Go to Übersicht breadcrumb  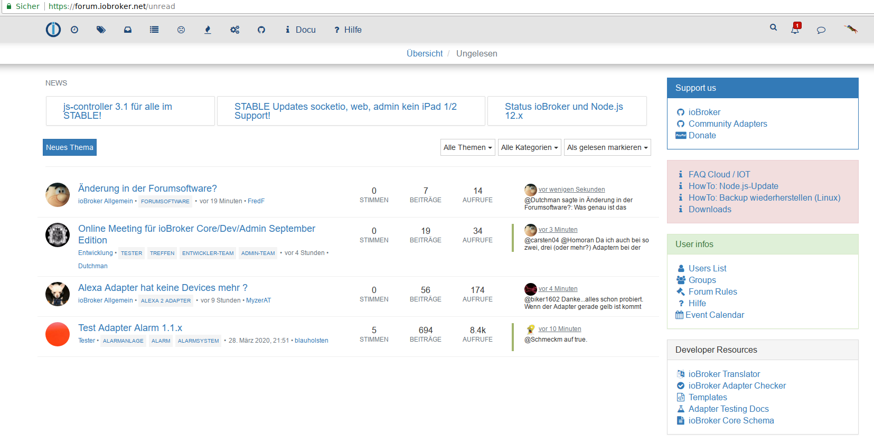(425, 53)
